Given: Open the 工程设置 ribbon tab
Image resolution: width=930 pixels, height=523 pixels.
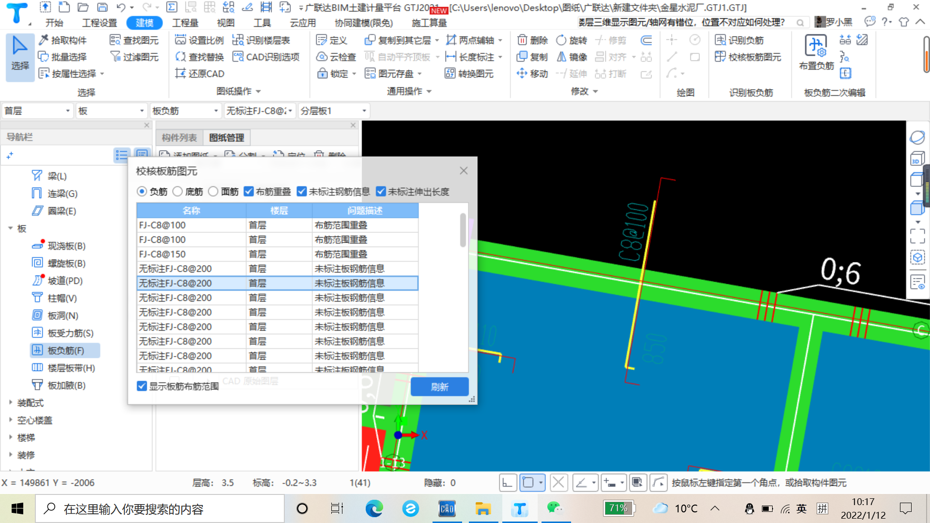Looking at the screenshot, I should pos(100,23).
